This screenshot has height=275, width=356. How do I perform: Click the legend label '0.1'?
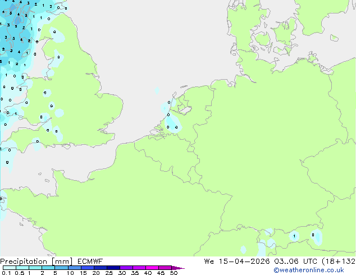(6, 273)
